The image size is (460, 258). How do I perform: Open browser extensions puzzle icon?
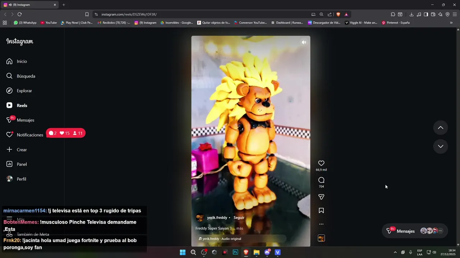coord(393,14)
